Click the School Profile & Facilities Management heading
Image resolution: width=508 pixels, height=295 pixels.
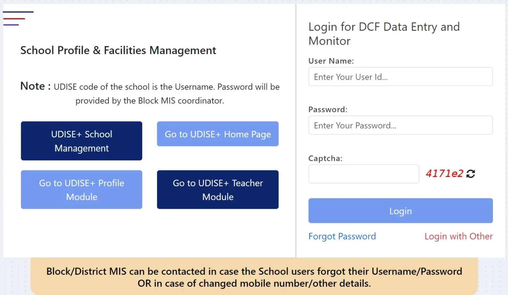118,50
